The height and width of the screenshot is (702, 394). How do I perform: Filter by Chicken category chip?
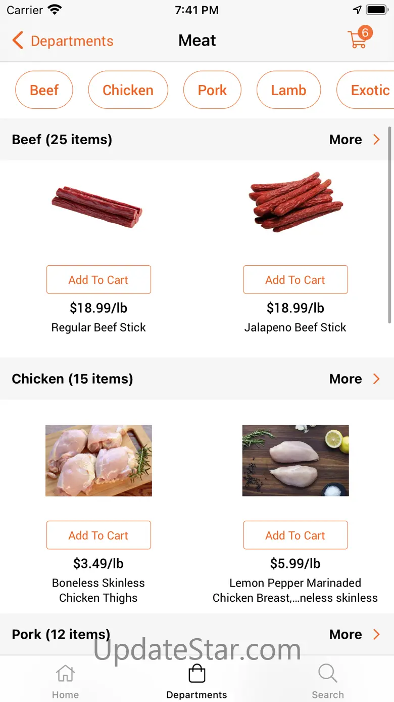pyautogui.click(x=128, y=90)
